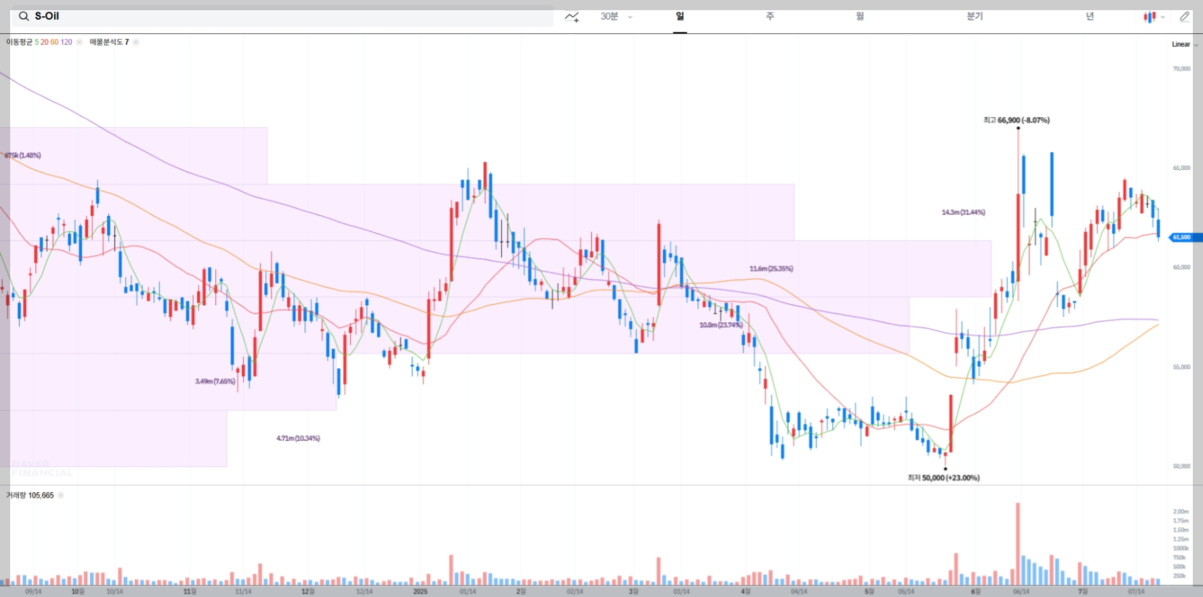Switch to the 년 yearly tab
Image resolution: width=1203 pixels, height=597 pixels.
1090,16
